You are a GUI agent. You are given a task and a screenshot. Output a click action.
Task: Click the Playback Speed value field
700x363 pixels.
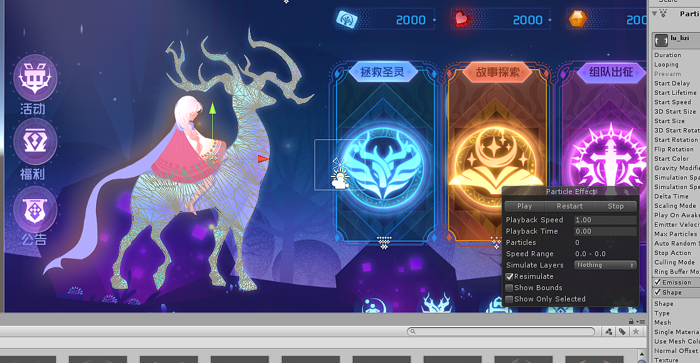click(x=605, y=220)
